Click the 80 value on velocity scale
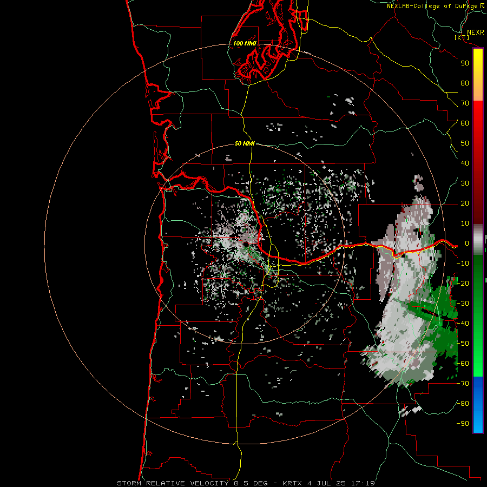This screenshot has height=487, width=487. [x=465, y=83]
